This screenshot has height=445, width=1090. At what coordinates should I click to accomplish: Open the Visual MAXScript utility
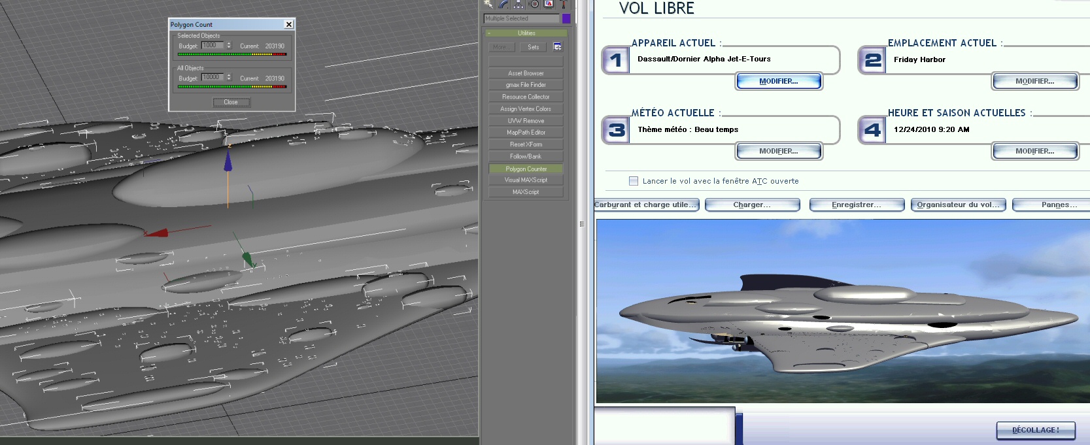pos(526,180)
